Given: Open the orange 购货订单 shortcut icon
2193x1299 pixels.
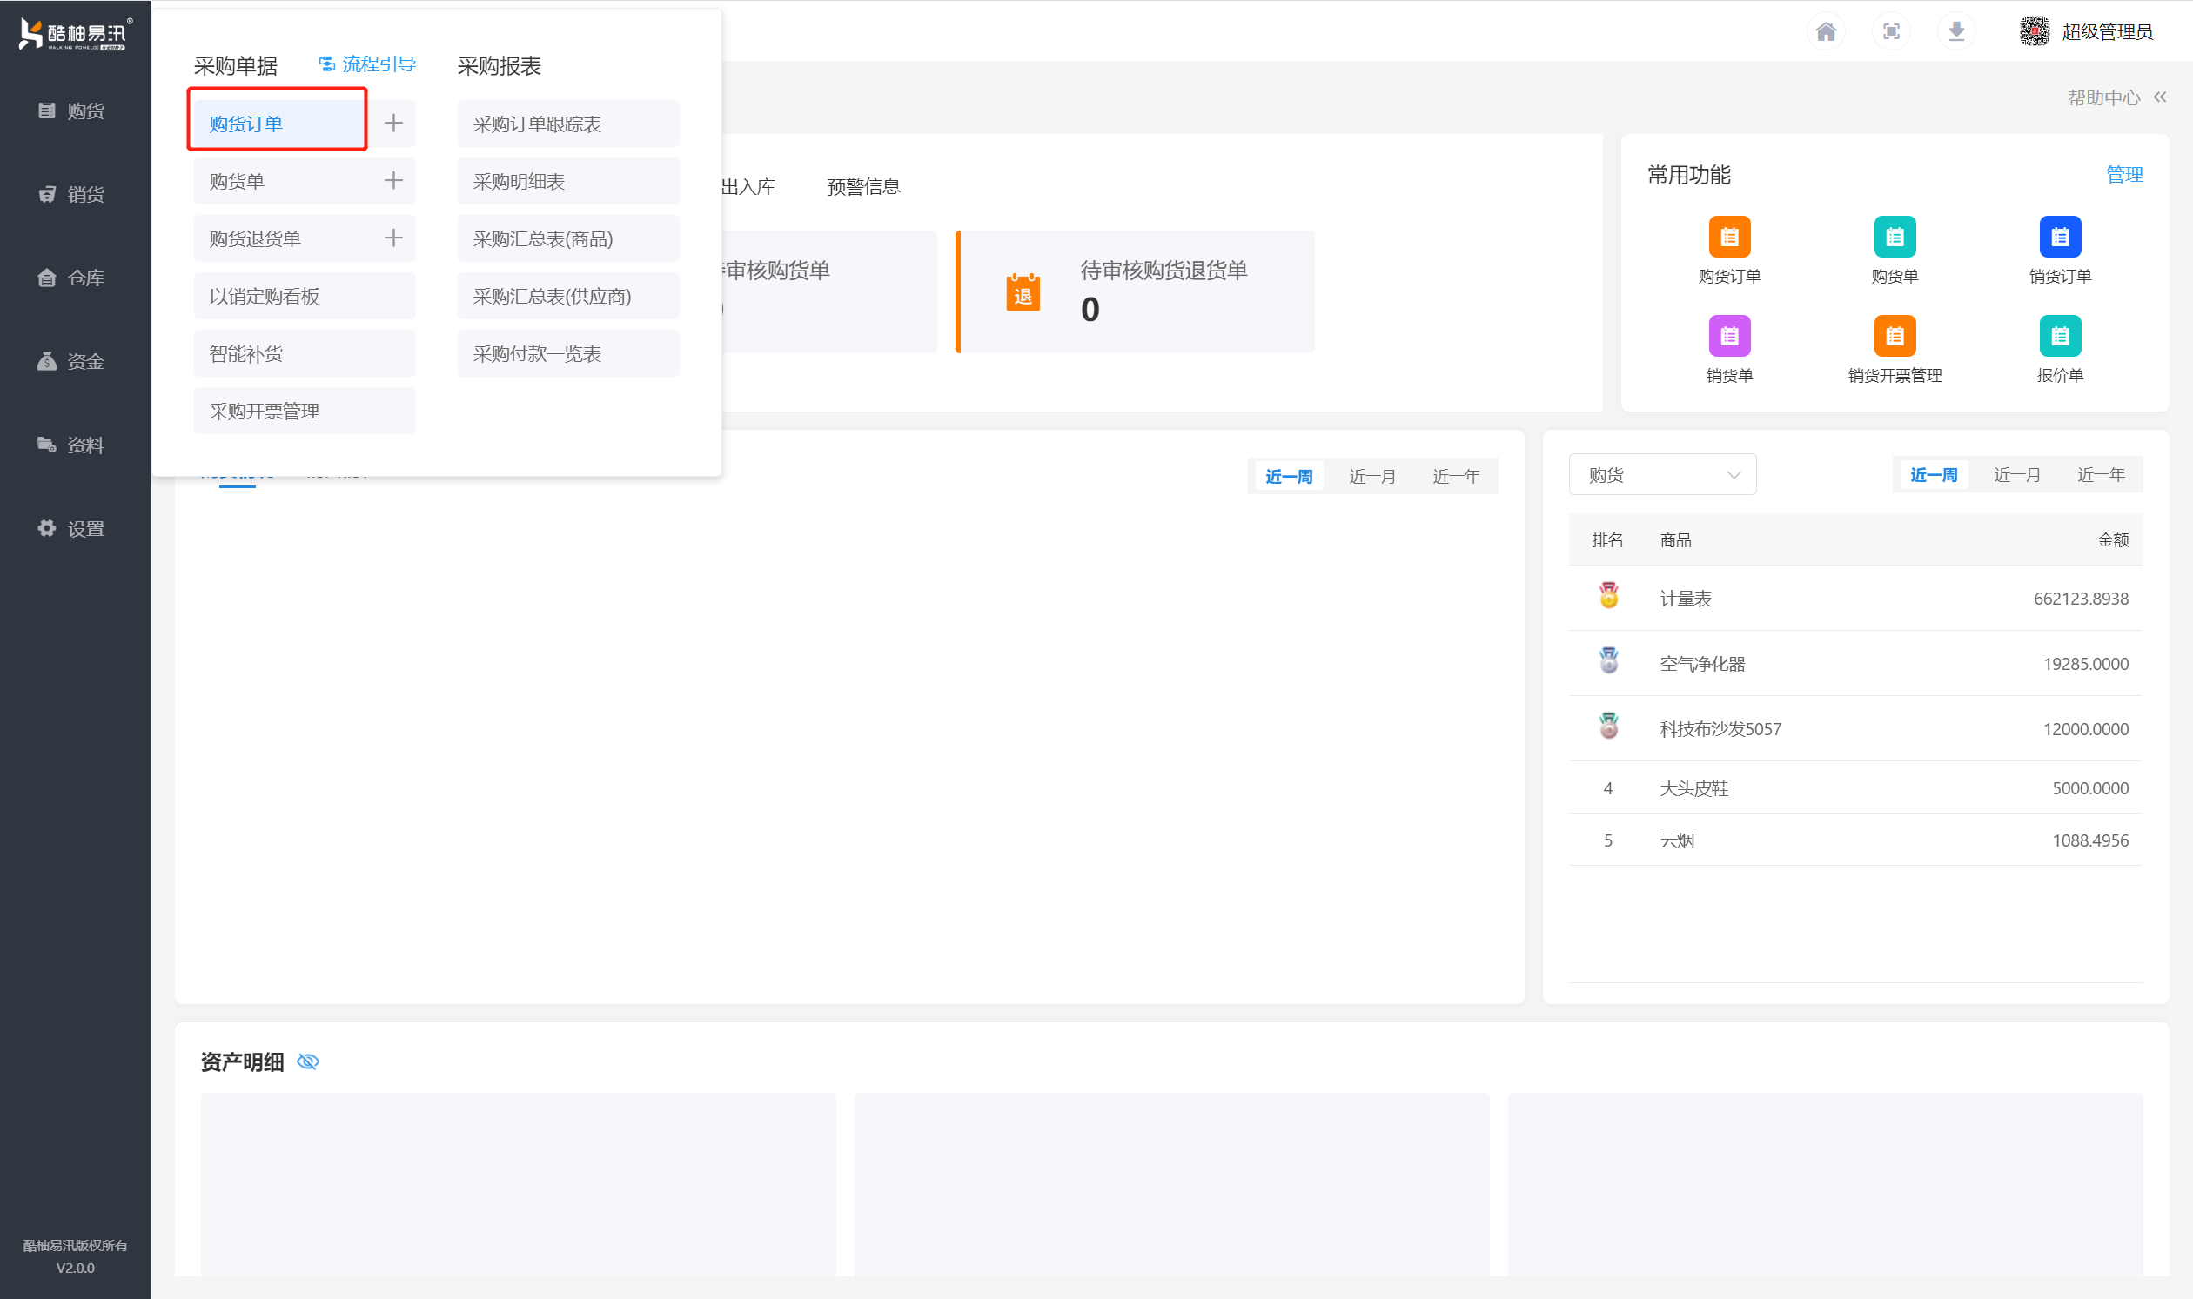Looking at the screenshot, I should [1729, 237].
